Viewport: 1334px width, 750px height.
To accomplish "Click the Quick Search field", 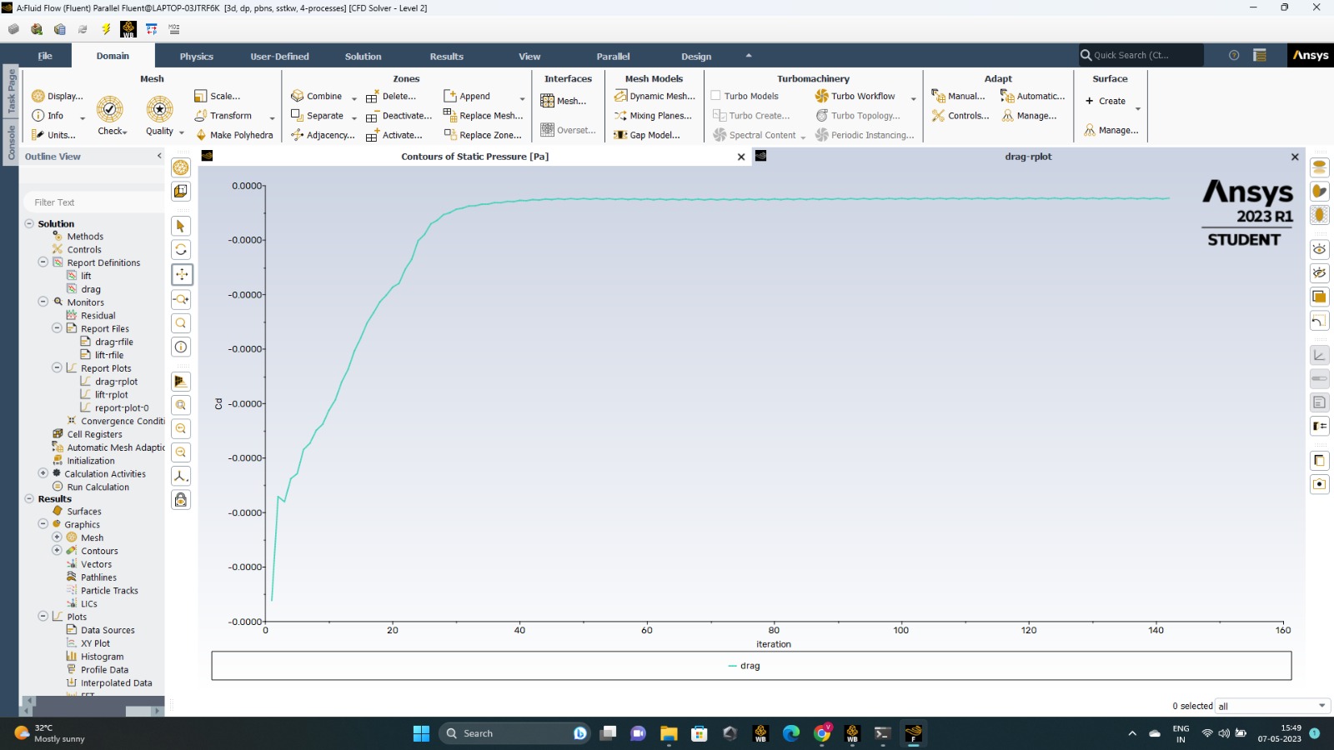I will (1141, 55).
